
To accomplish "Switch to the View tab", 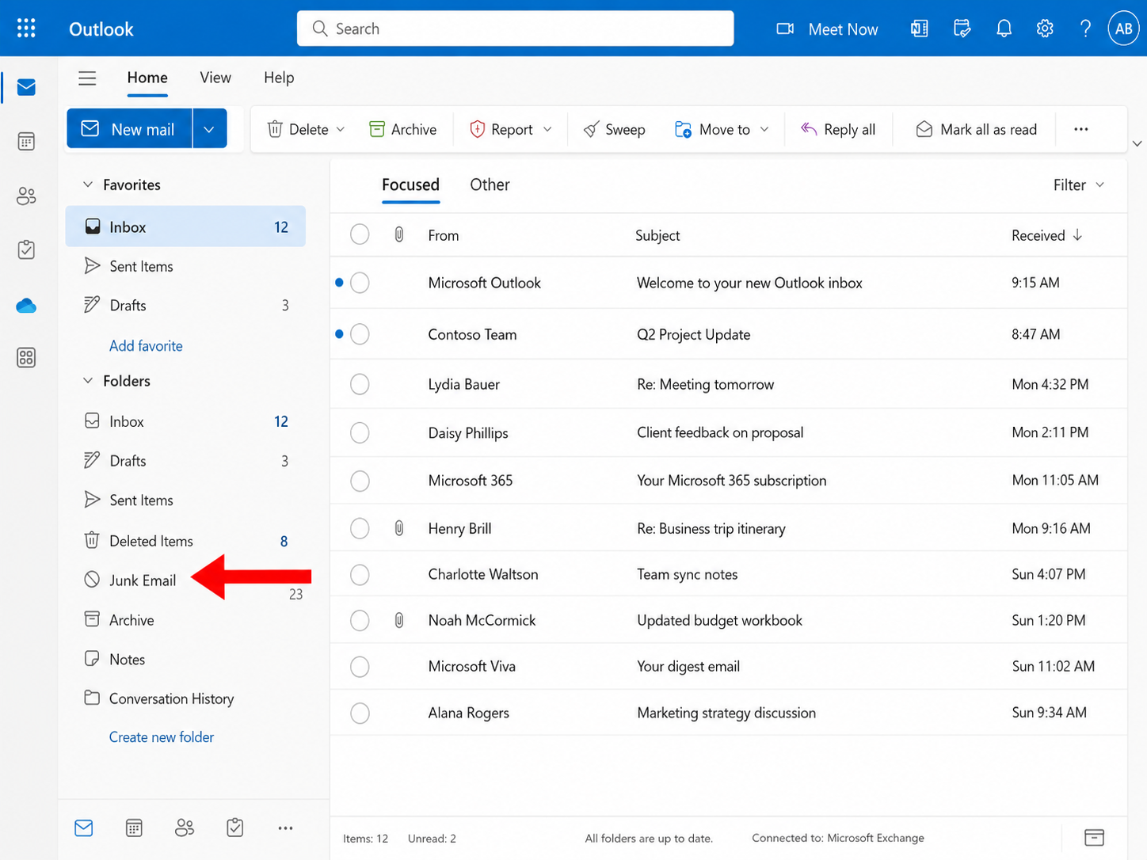I will pos(215,78).
